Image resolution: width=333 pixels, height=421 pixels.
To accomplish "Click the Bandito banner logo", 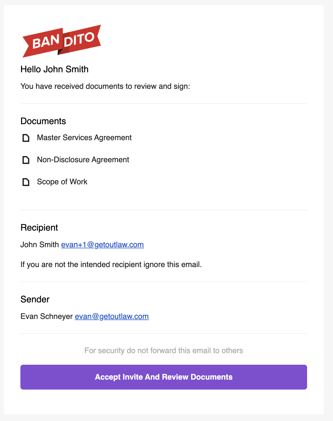I will click(62, 41).
